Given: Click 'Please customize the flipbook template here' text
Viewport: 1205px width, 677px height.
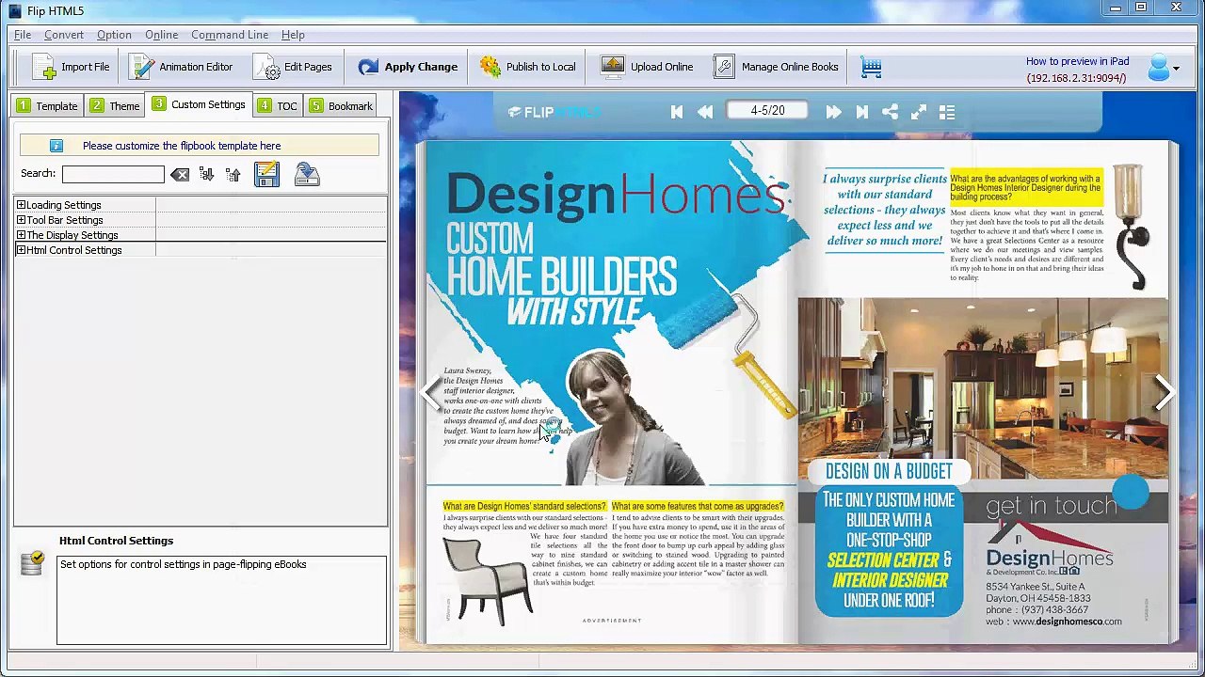Looking at the screenshot, I should coord(182,146).
